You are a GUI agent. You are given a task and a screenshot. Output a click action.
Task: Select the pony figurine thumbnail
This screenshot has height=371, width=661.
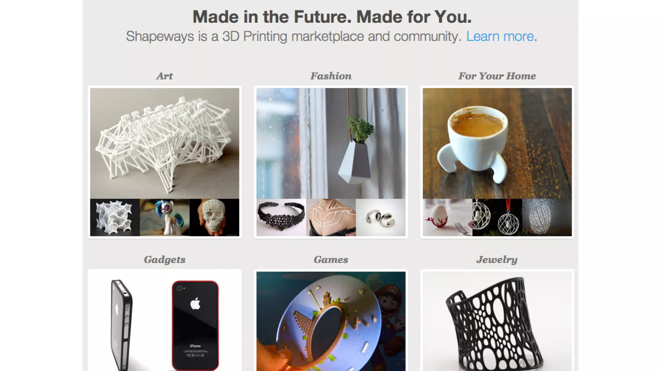(165, 217)
